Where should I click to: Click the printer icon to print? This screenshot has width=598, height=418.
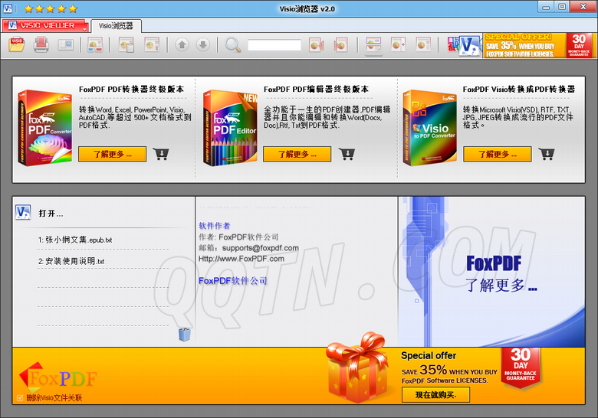[x=41, y=44]
